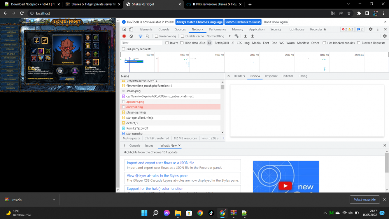Click import HAR file upload arrow
389x219 pixels.
pyautogui.click(x=245, y=36)
